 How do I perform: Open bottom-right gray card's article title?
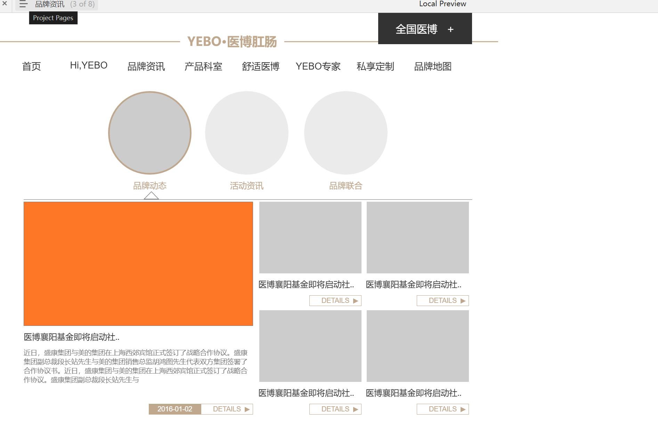point(414,393)
